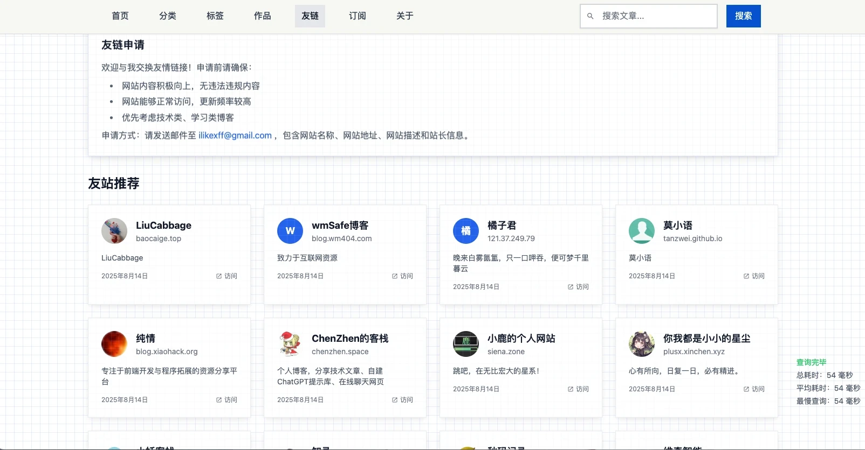Click the tanzwei.github.io domain text

click(693, 238)
